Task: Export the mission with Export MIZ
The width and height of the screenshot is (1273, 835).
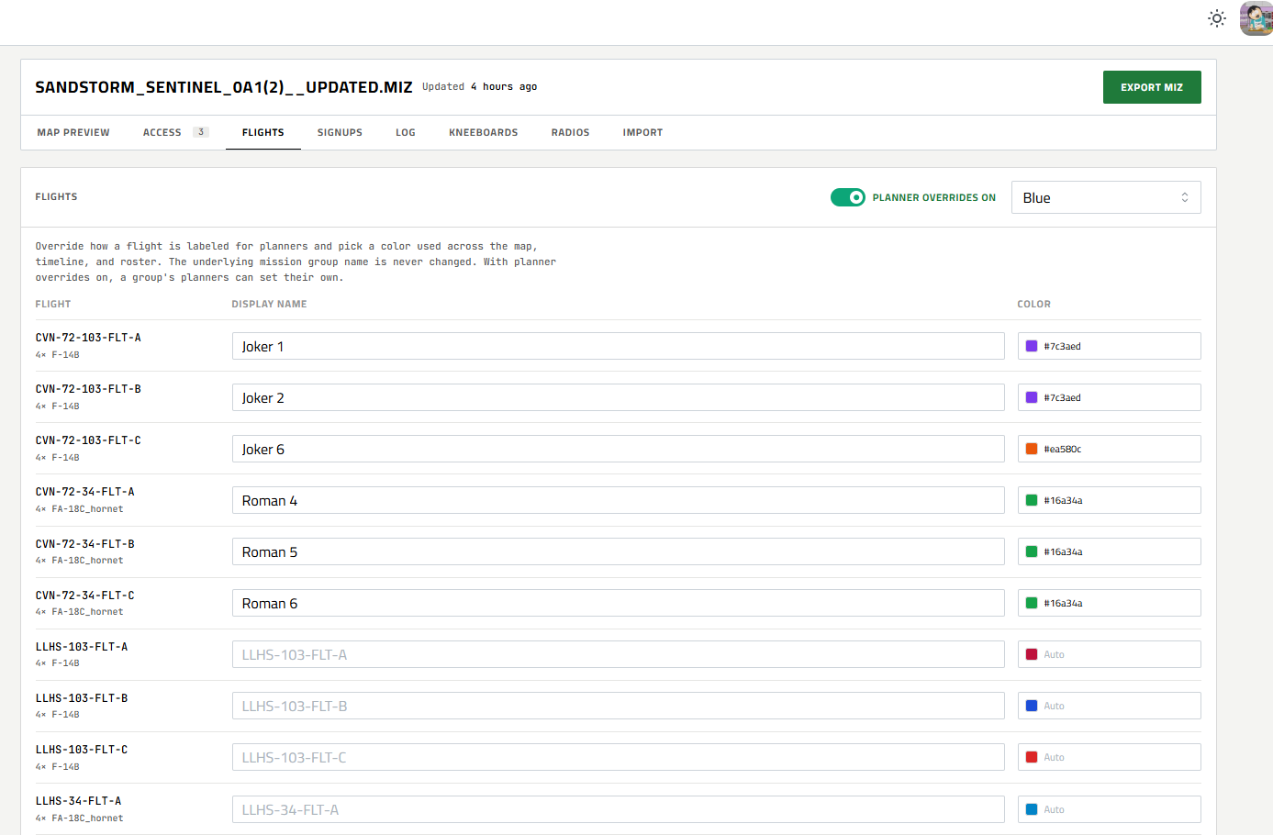Action: pyautogui.click(x=1152, y=87)
